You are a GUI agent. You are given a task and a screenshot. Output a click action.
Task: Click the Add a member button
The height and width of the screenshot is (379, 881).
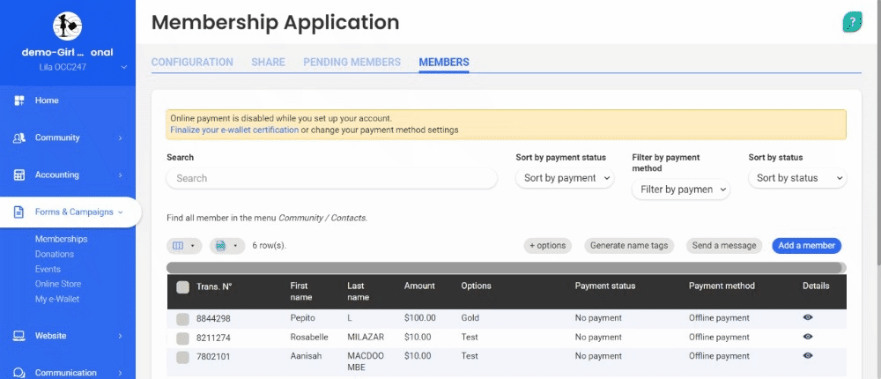pos(806,246)
